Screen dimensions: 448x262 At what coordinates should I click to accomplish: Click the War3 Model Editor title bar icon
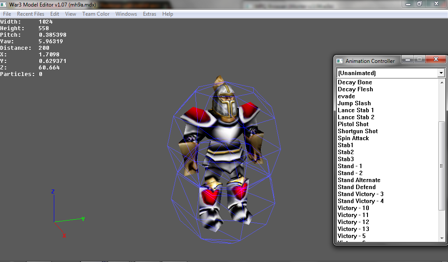[3, 4]
